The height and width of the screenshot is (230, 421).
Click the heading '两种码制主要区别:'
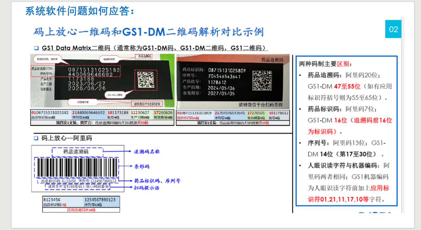(x=326, y=64)
